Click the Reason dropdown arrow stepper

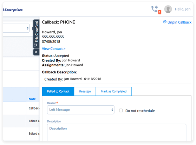(x=112, y=110)
